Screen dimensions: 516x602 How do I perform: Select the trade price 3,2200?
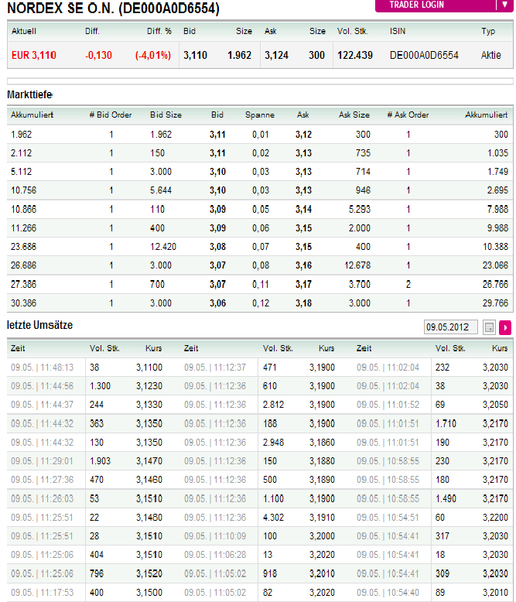[495, 518]
